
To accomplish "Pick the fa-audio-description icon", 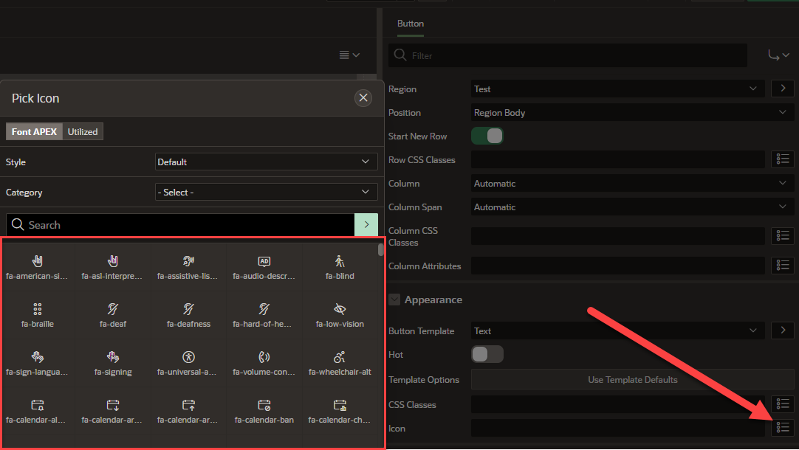I will (x=264, y=267).
